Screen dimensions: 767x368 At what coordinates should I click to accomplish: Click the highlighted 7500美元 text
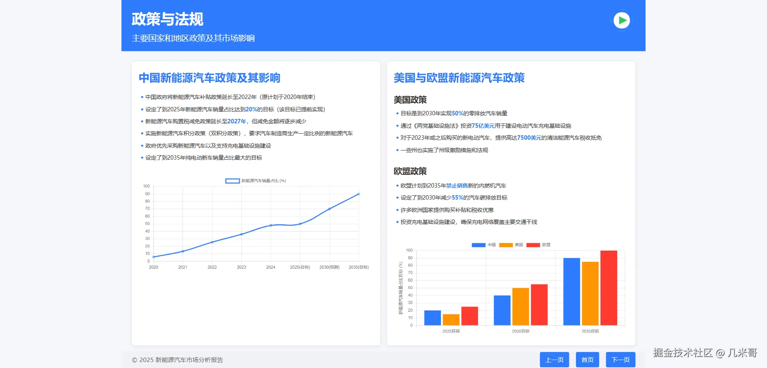coord(529,138)
